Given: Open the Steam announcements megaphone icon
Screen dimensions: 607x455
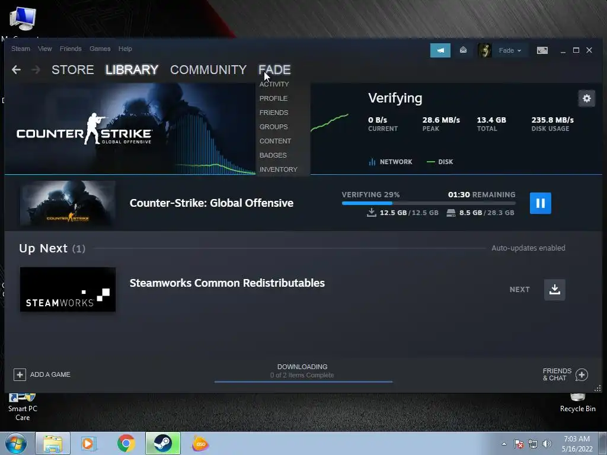Looking at the screenshot, I should click(440, 50).
